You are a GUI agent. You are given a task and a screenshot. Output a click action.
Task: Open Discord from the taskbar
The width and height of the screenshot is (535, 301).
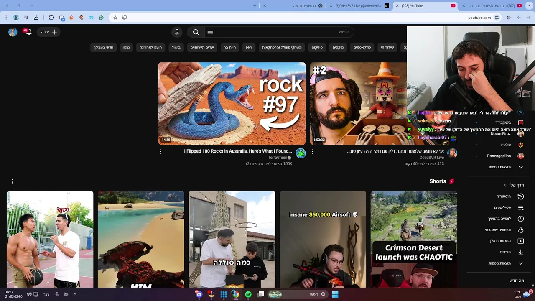(199, 294)
